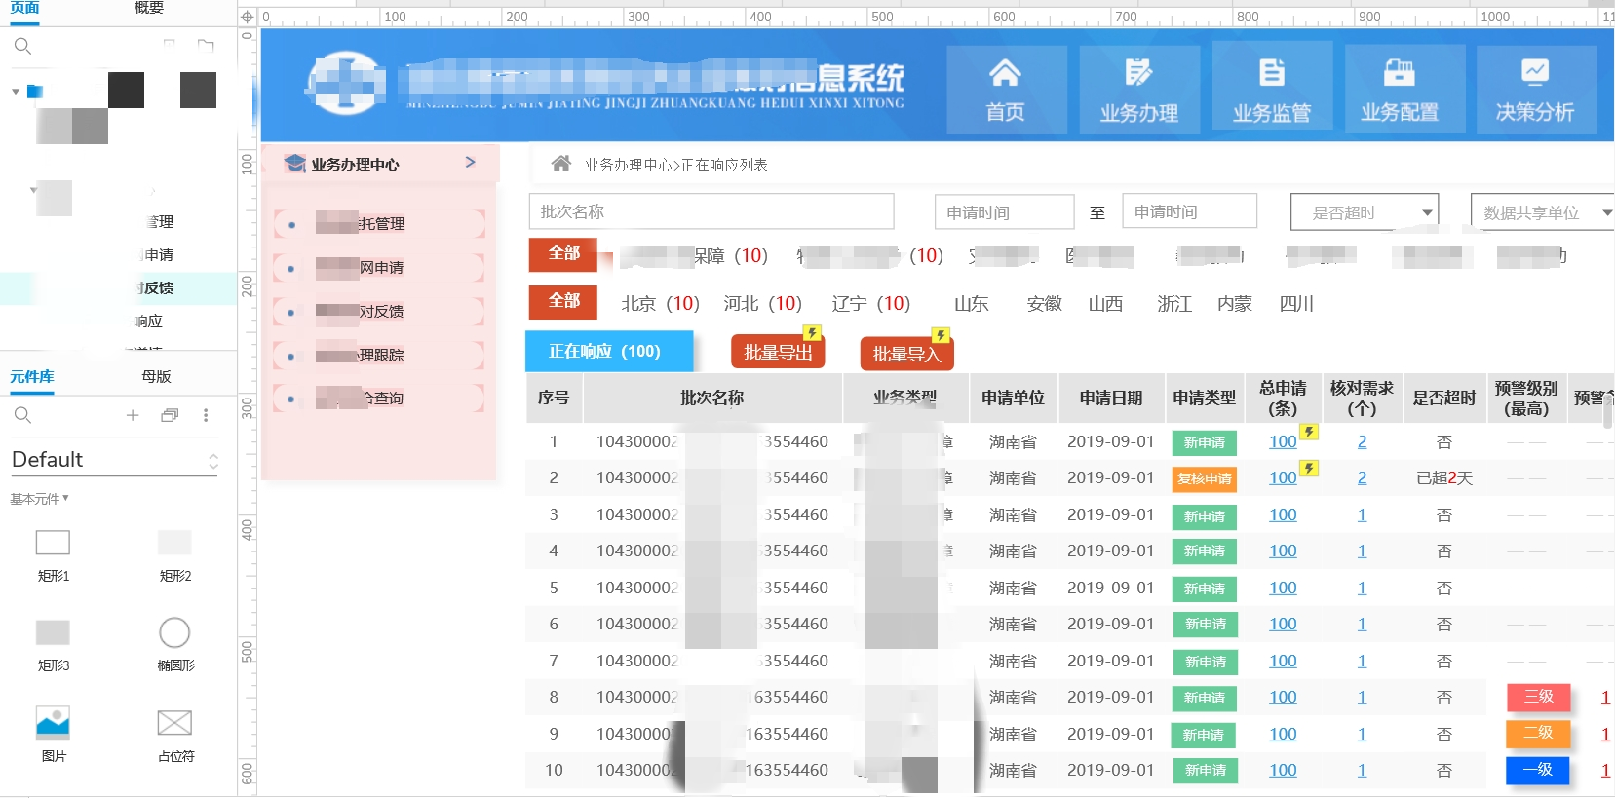Open the 业务配置 navigation icon
The height and width of the screenshot is (798, 1615).
[1399, 73]
